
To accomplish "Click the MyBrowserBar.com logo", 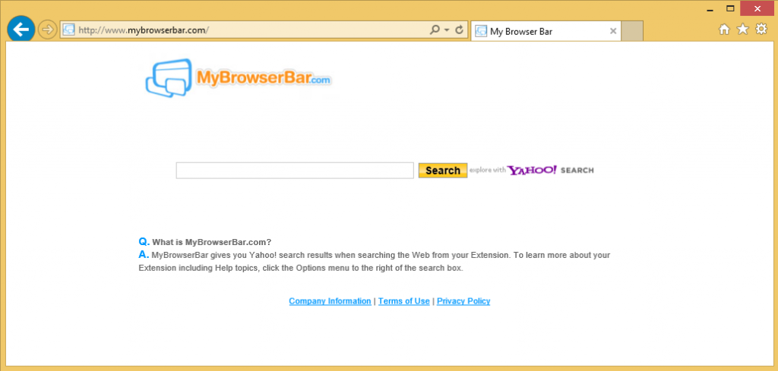I will pos(238,78).
